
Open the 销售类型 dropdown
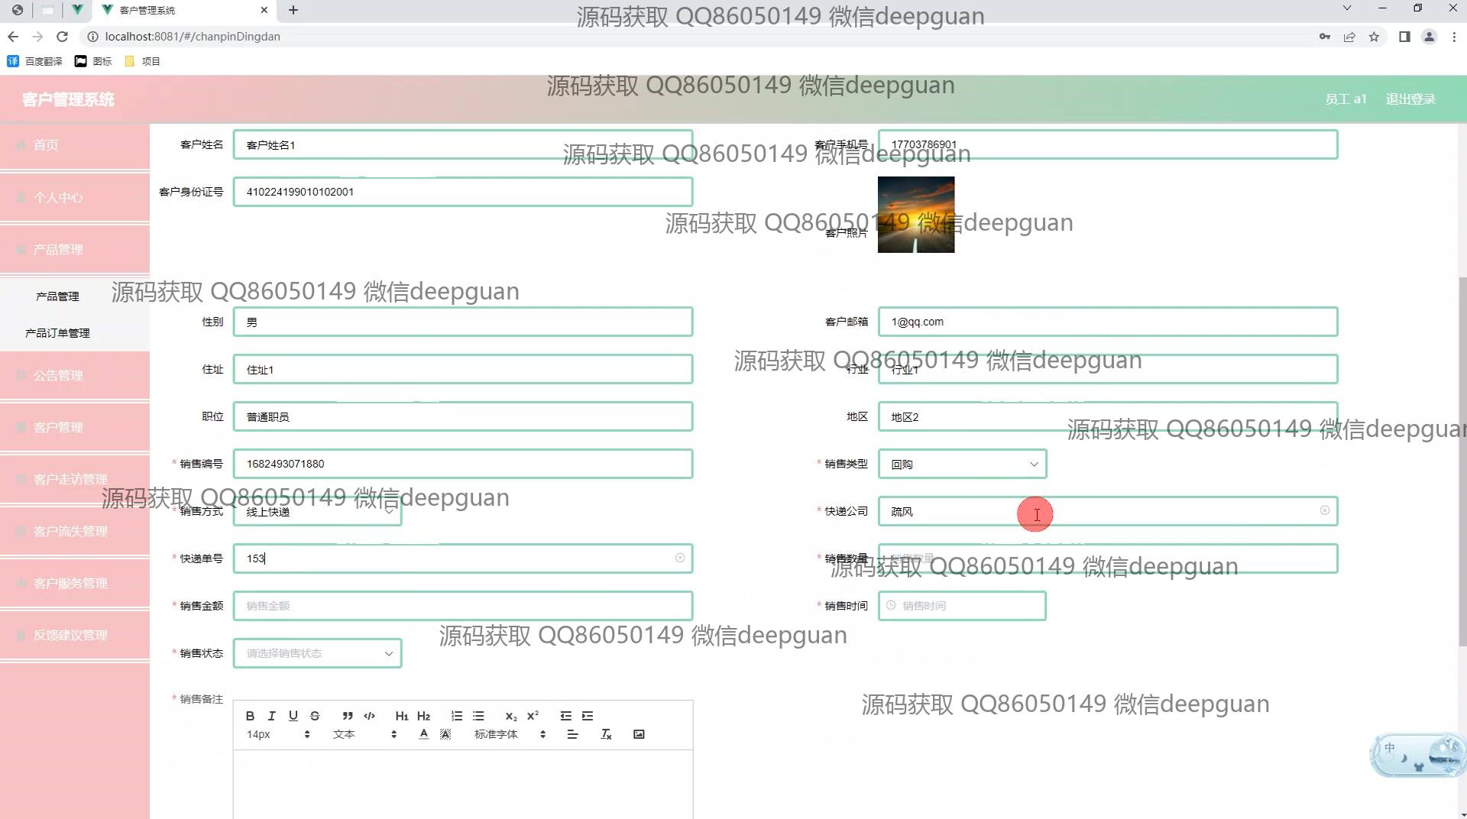click(962, 464)
